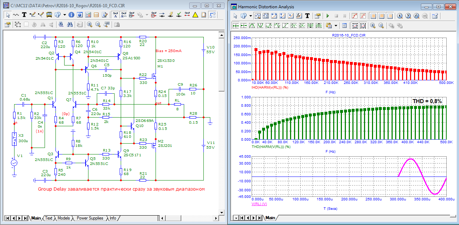This screenshot has height=225, width=459.
Task: Zoom in on the schematic
Action: pos(90,25)
